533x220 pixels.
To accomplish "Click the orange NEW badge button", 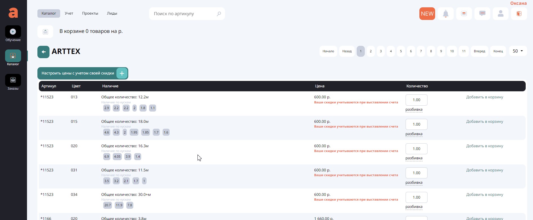I will [x=427, y=14].
